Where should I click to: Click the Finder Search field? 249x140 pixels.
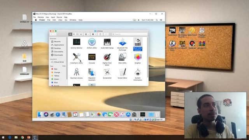(130, 34)
